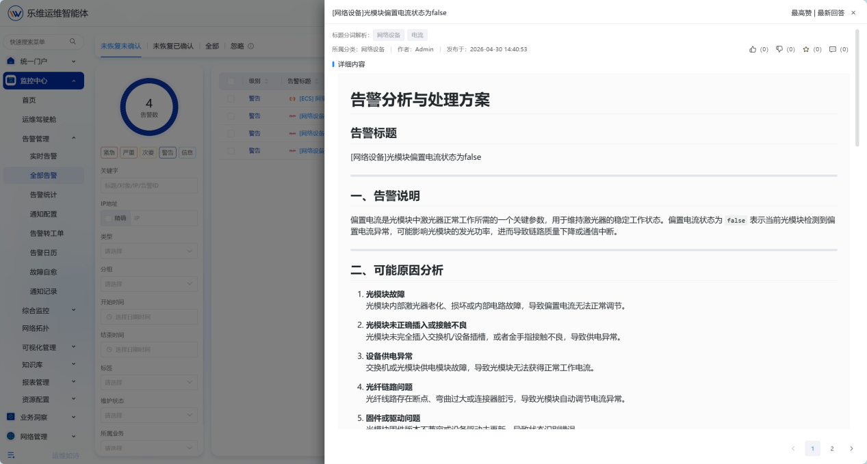This screenshot has height=464, width=867.
Task: Go to page 2 of the content
Action: (x=832, y=448)
